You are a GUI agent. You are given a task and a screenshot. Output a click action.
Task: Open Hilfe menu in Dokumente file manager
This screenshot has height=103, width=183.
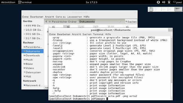[86, 17]
